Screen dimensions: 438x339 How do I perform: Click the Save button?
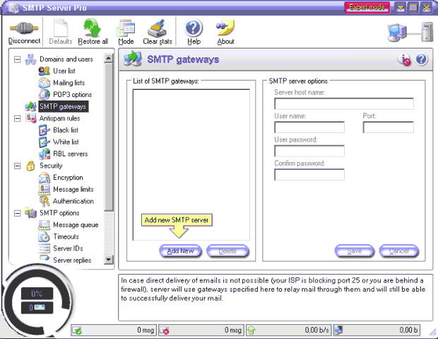pos(355,251)
